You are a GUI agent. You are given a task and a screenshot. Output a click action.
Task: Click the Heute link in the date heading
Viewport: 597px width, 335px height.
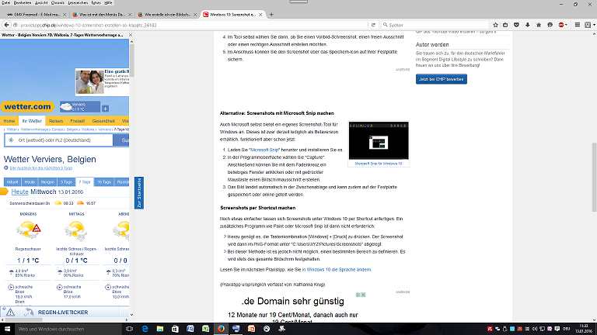[x=19, y=192]
